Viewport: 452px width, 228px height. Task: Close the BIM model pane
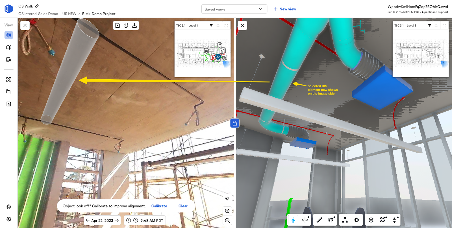pos(242,25)
